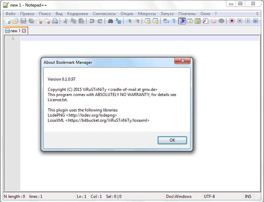Click the Copy toolbar icon

click(x=73, y=21)
